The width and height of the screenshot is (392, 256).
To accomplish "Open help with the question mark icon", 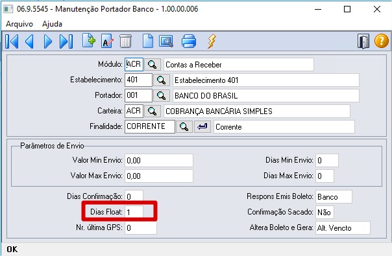I will (381, 41).
